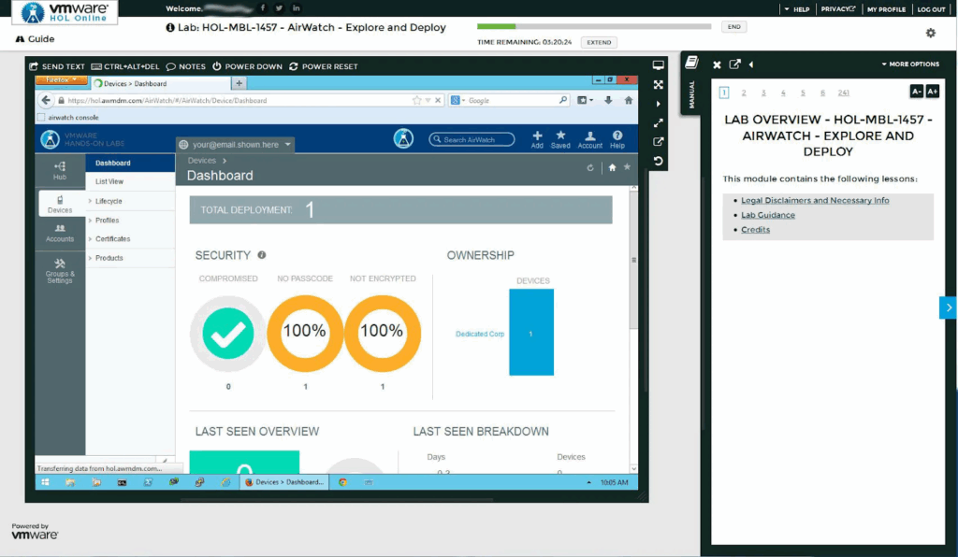Image resolution: width=958 pixels, height=557 pixels.
Task: Click the fullscreen console icon in side strip
Action: tap(659, 84)
